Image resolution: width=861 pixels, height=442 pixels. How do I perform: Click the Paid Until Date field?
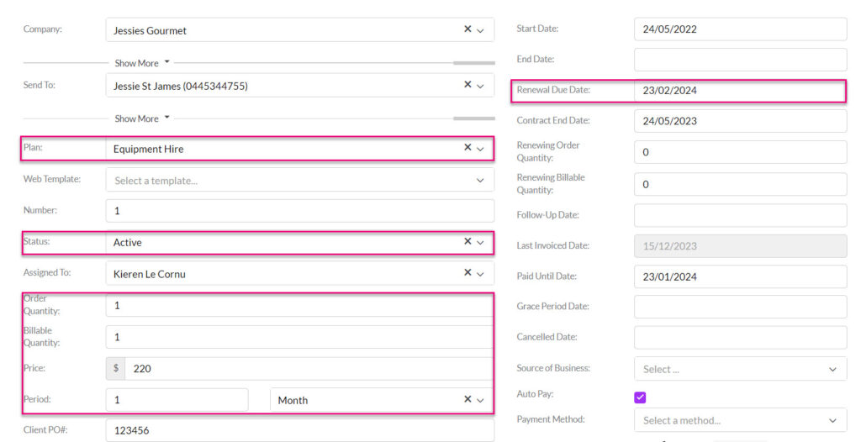740,276
